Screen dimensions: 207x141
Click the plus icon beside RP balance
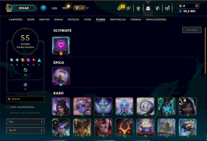(197, 6)
